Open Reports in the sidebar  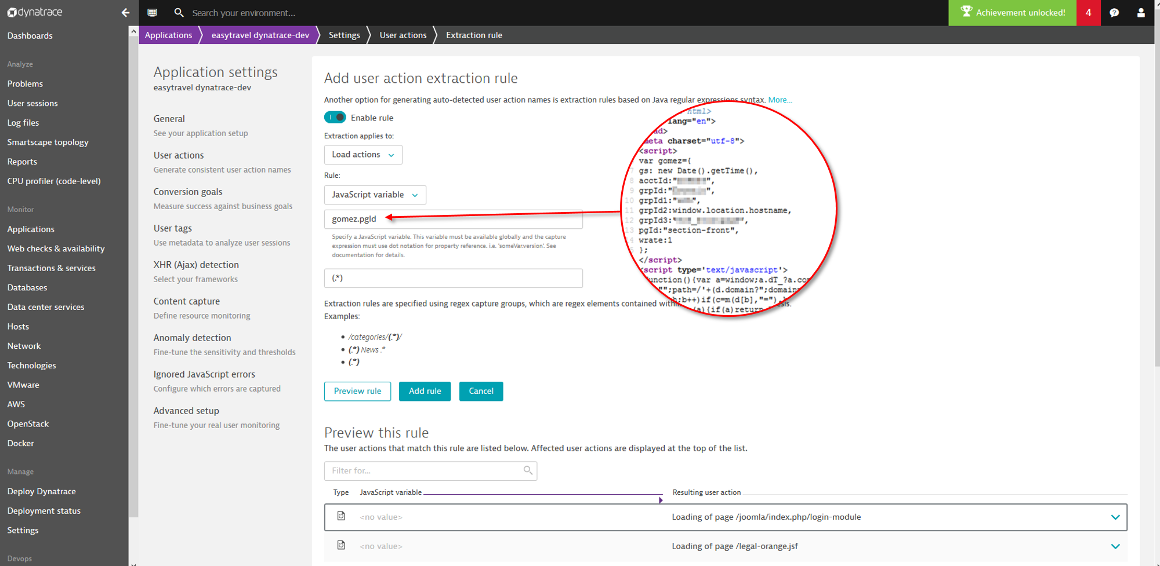(x=22, y=162)
